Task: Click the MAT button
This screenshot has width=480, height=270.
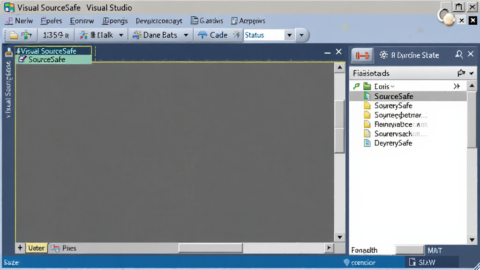Action: click(435, 250)
